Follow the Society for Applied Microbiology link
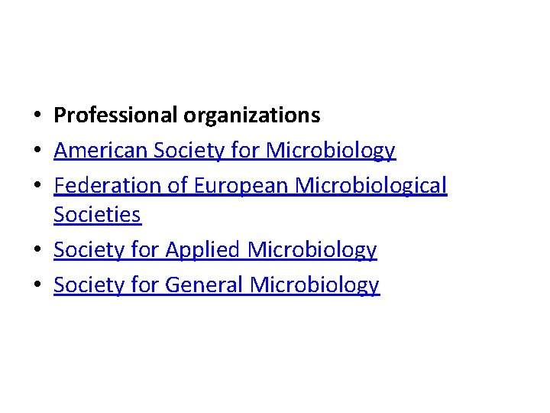The width and height of the screenshot is (550, 413). tap(215, 249)
